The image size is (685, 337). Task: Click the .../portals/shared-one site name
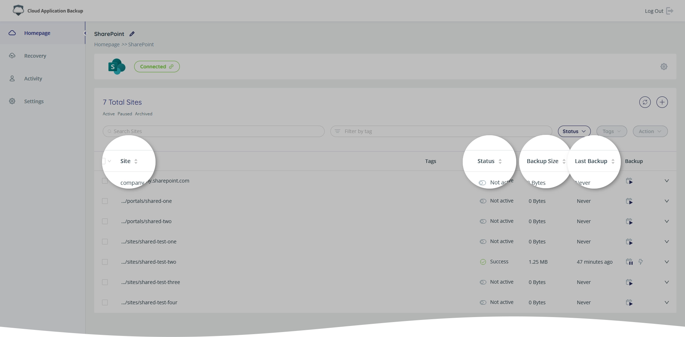(147, 201)
